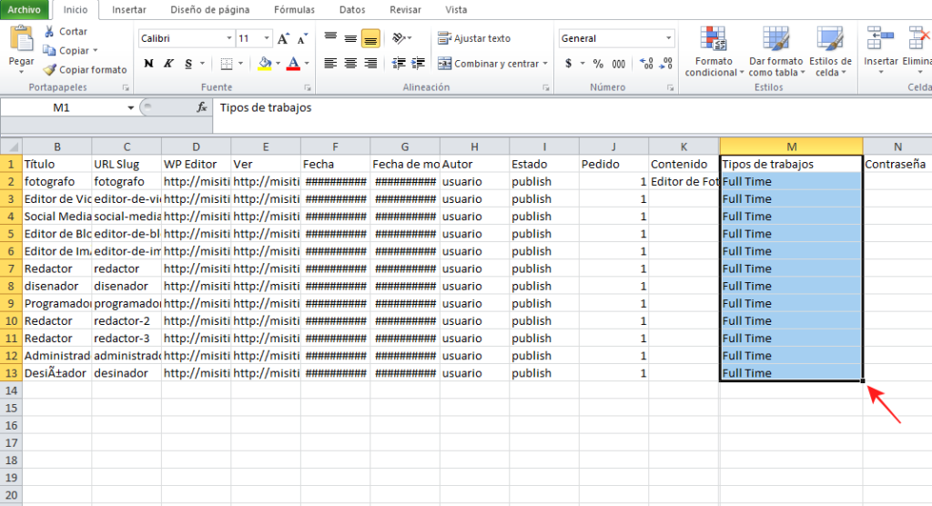Open the Calibri font name dropdown
This screenshot has height=506, width=932.
pos(228,38)
